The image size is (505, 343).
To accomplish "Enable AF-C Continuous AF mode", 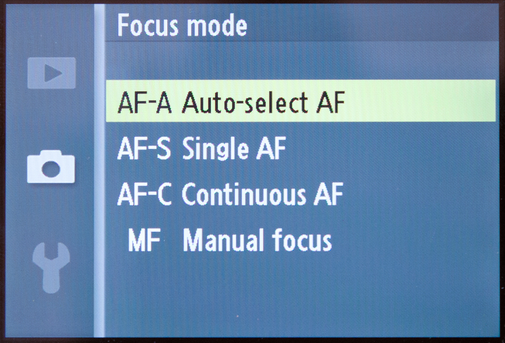I will tap(230, 194).
